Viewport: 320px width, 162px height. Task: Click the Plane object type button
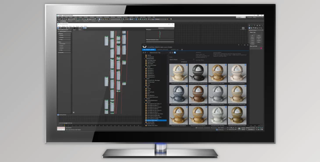(x=259, y=42)
